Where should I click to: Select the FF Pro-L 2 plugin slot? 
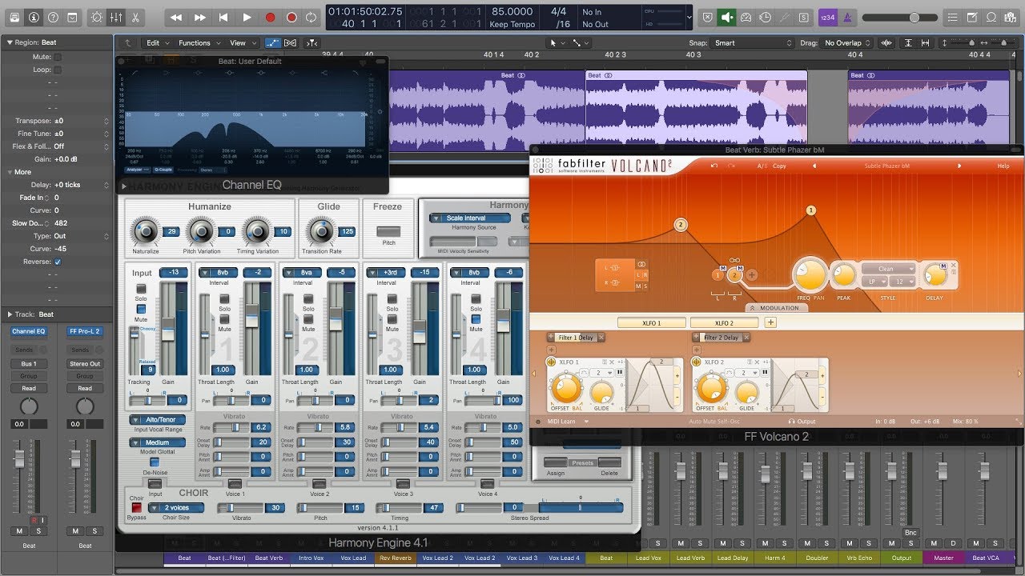coord(84,330)
